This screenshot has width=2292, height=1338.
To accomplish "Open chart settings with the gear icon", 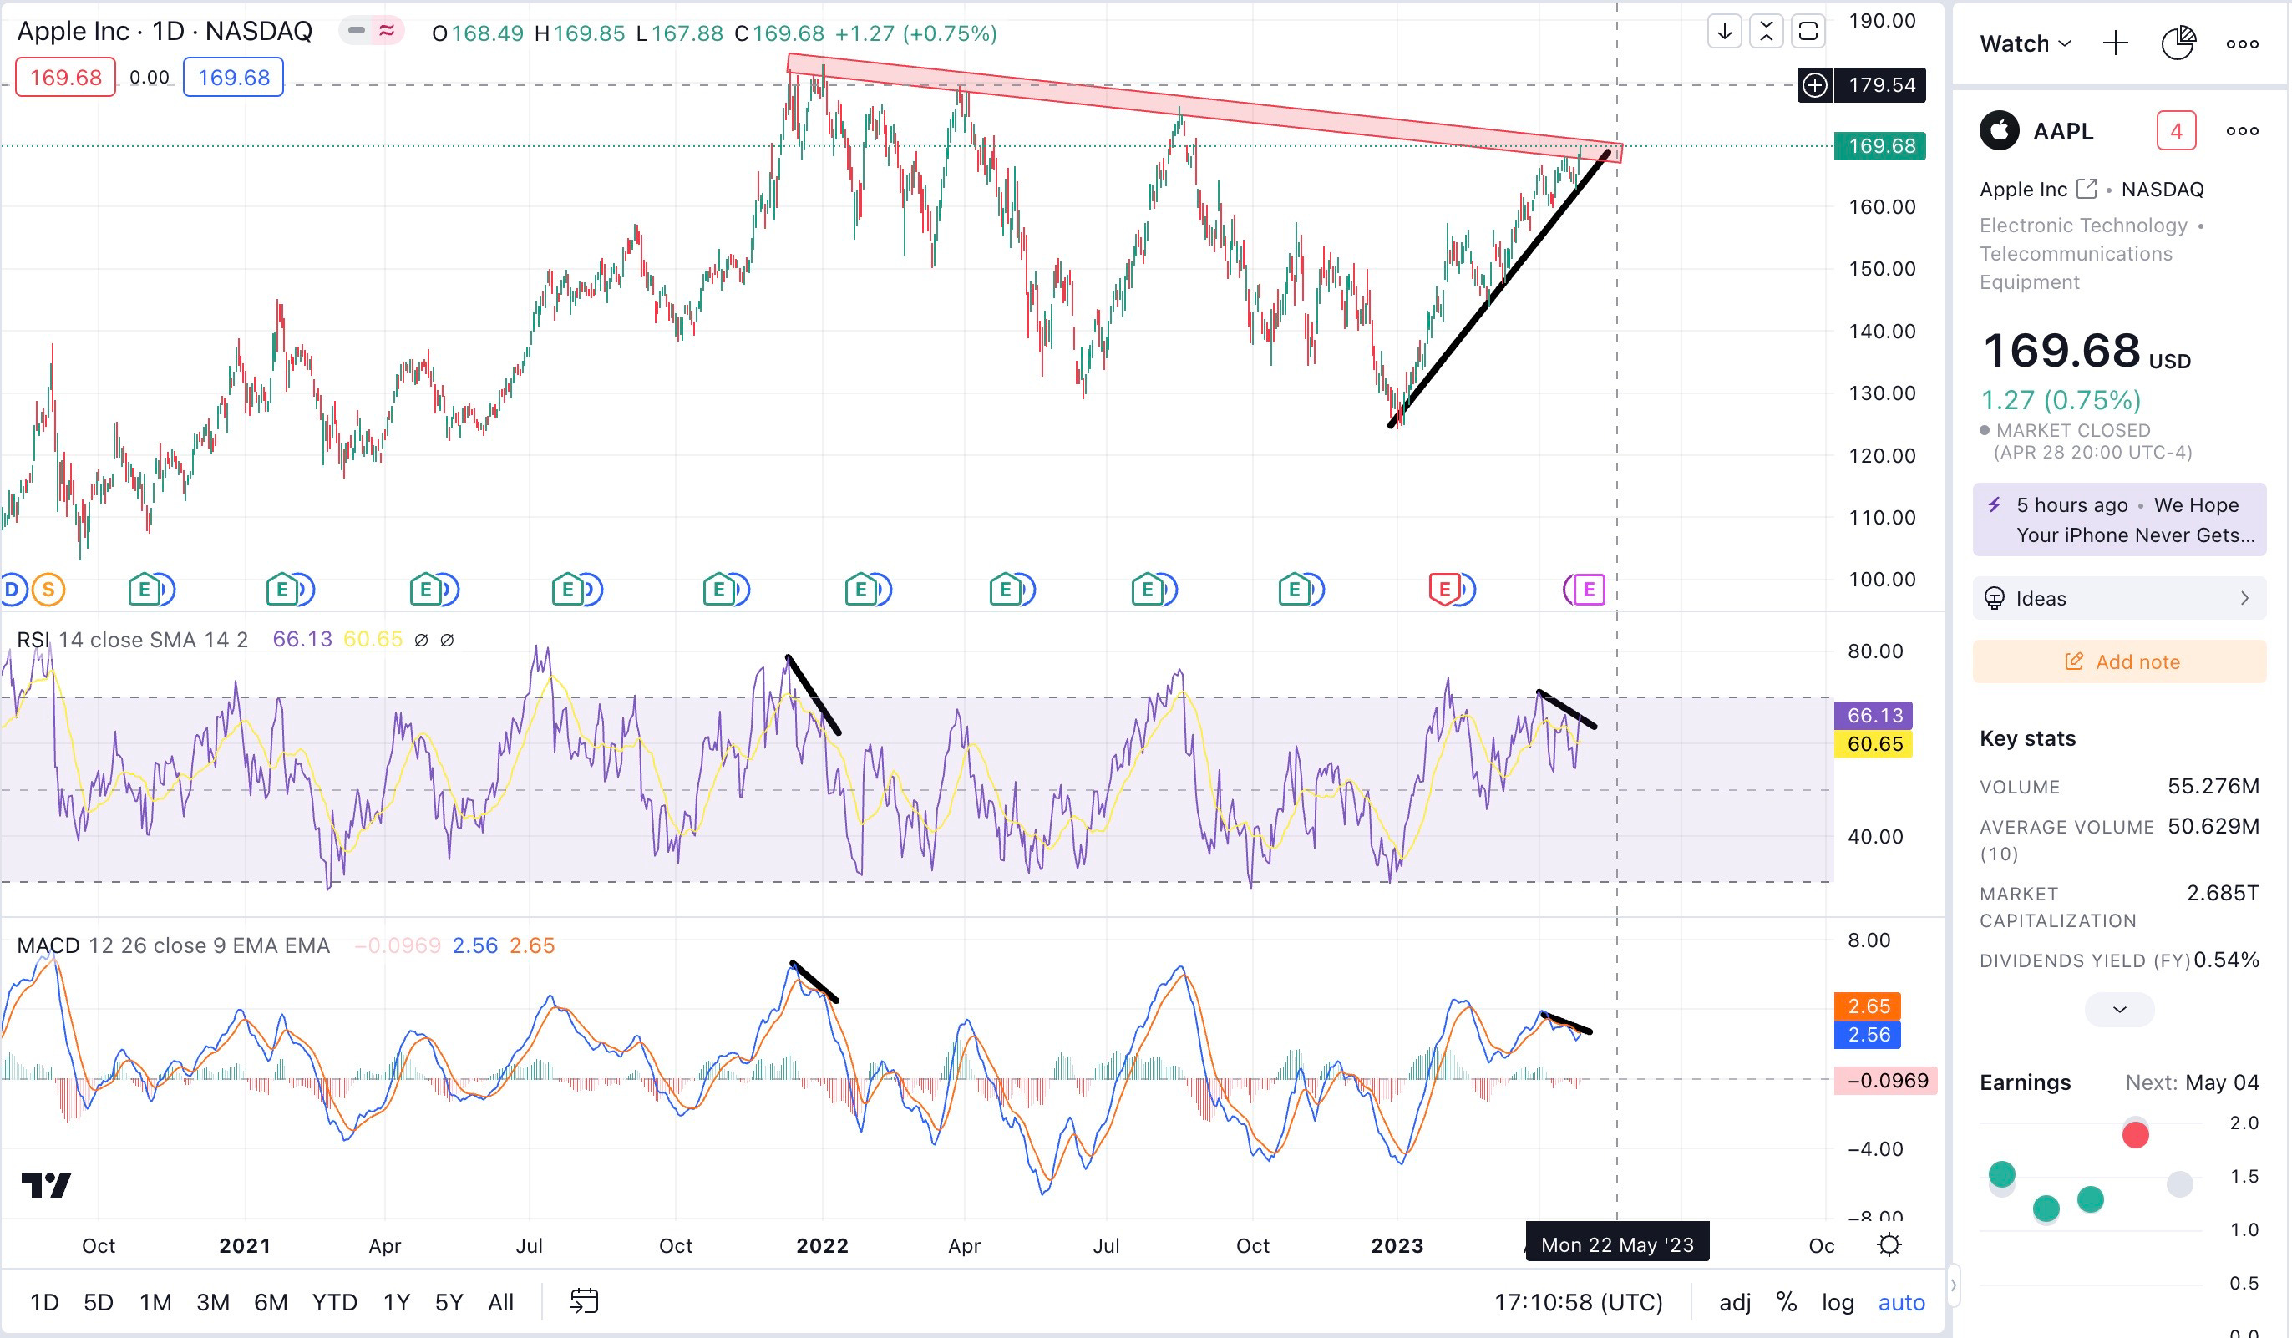I will (x=1890, y=1244).
